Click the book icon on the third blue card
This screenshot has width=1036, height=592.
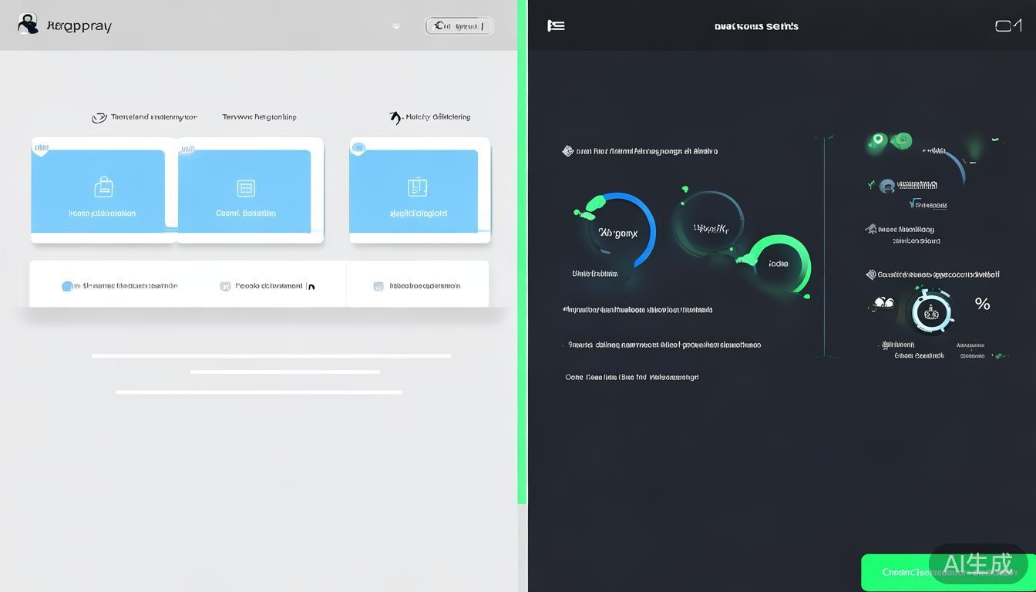click(x=417, y=187)
